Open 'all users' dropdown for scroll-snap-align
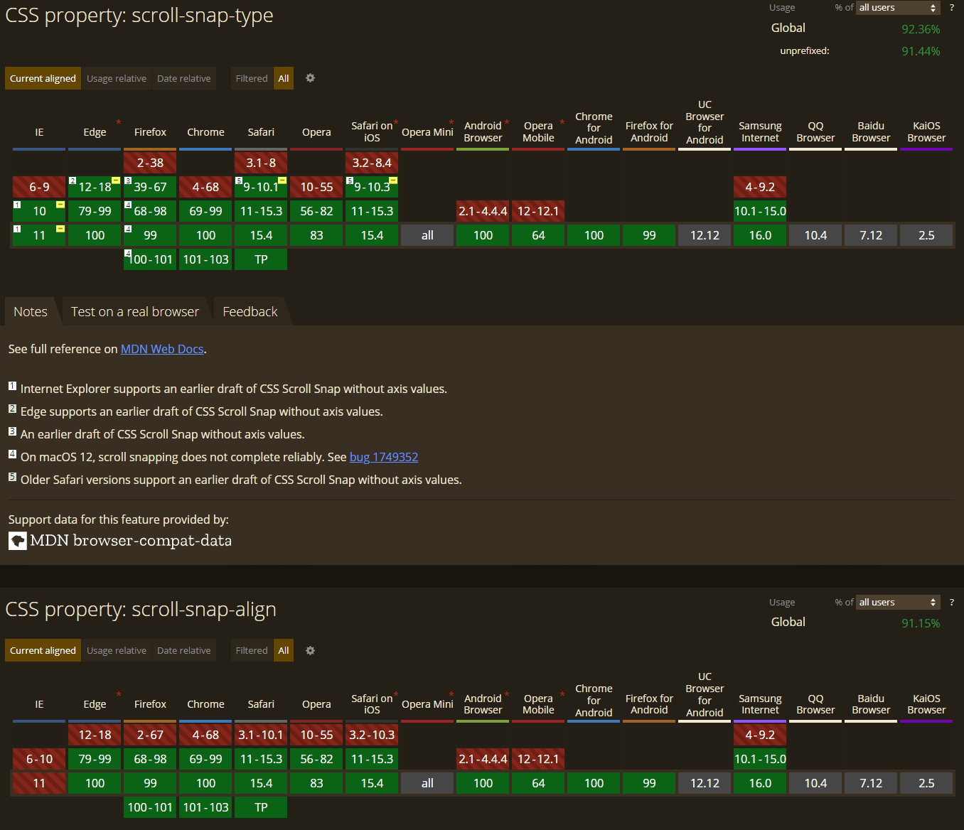Screen dimensions: 964x830 coord(898,602)
